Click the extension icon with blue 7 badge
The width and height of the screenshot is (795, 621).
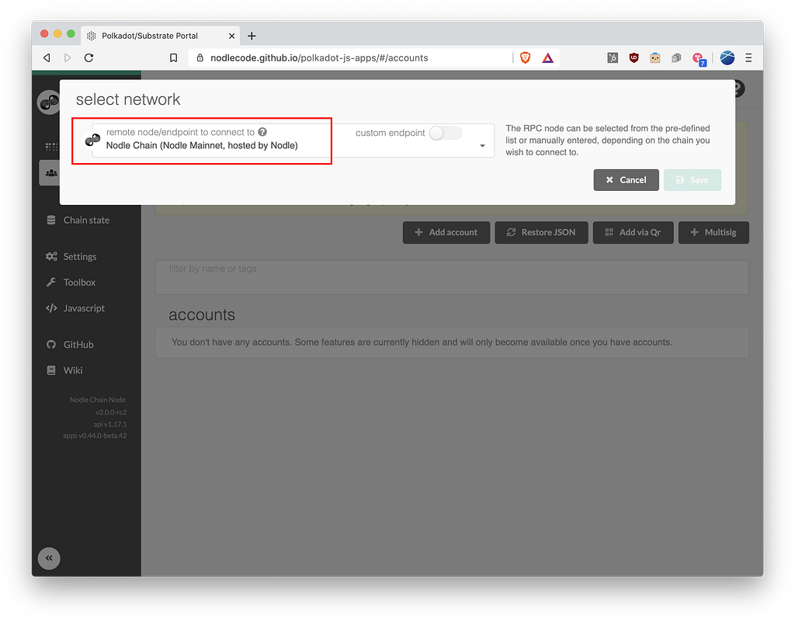click(x=700, y=59)
